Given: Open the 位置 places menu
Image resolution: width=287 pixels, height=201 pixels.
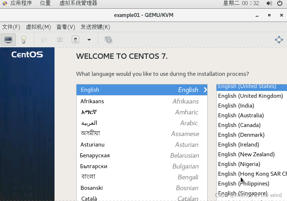Looking at the screenshot, I should 45,3.
